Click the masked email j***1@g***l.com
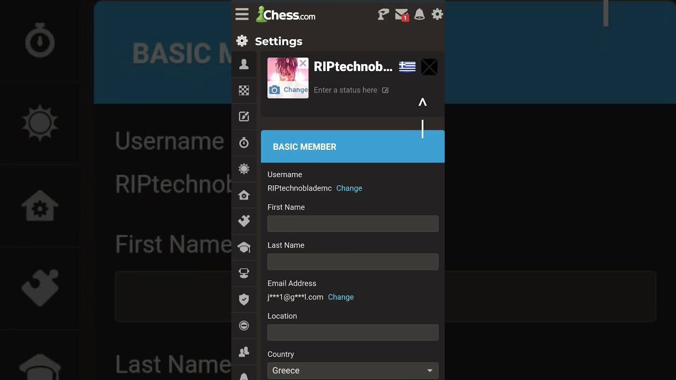Image resolution: width=676 pixels, height=380 pixels. coord(295,297)
